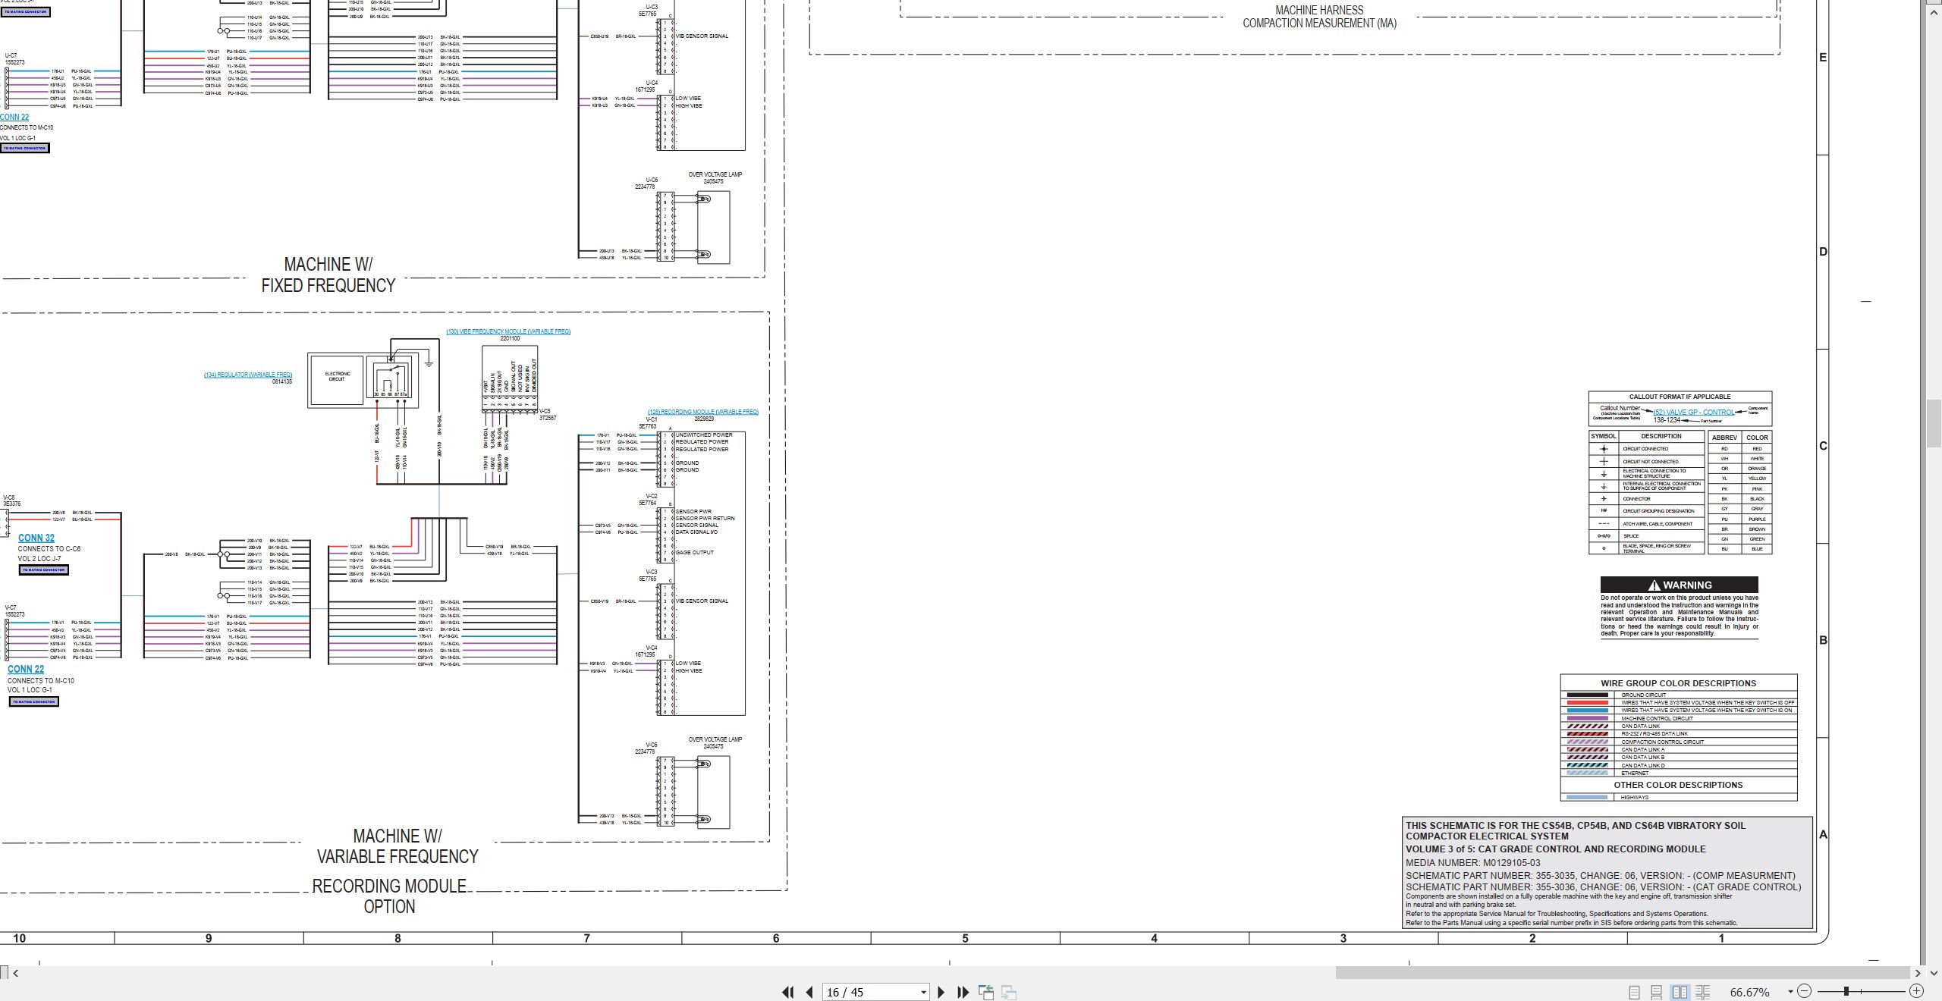
Task: Click the horizontal scrollbar thumb
Action: point(1622,973)
